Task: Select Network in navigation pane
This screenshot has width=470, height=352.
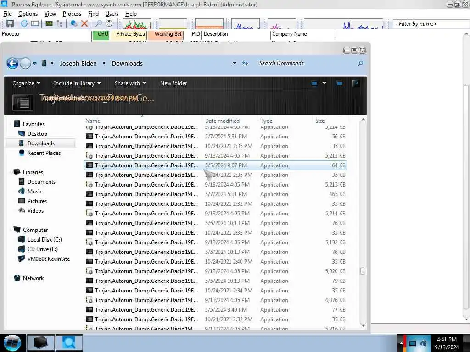Action: 33,278
